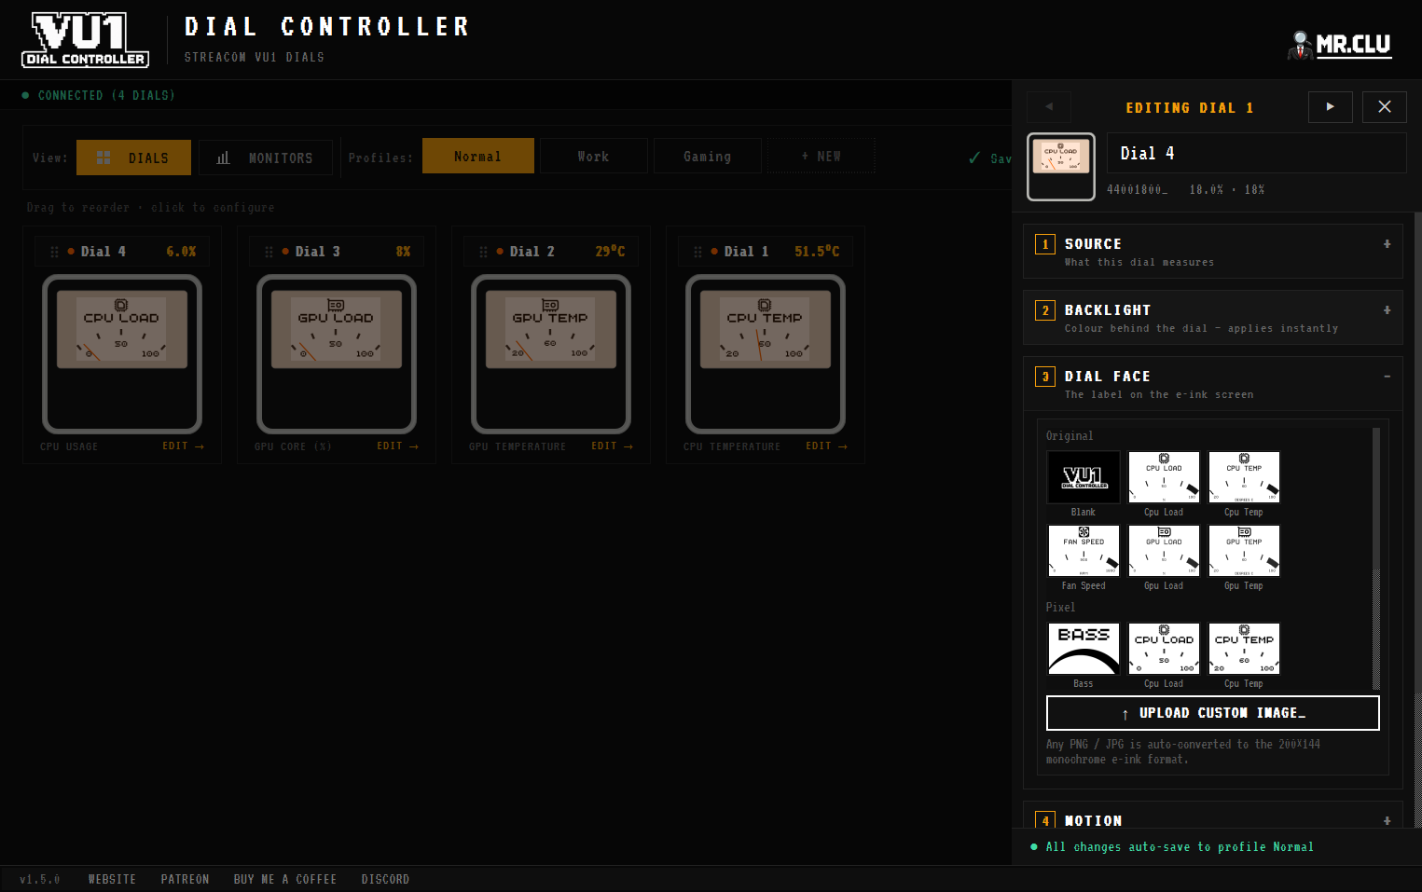Pick the Fan Speed dial face
Viewport: 1422px width, 892px height.
(1084, 551)
